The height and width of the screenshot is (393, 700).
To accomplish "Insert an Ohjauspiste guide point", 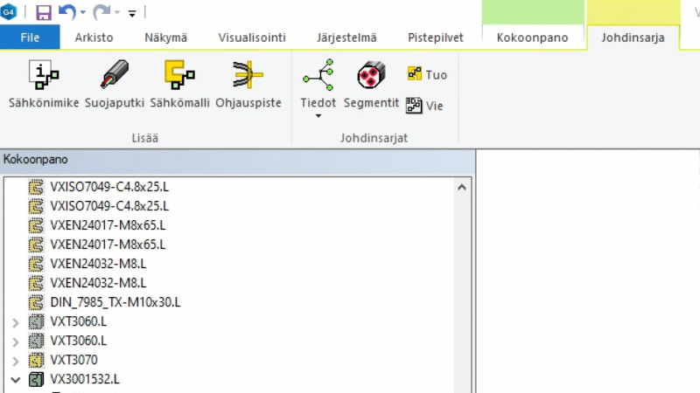I will click(248, 84).
